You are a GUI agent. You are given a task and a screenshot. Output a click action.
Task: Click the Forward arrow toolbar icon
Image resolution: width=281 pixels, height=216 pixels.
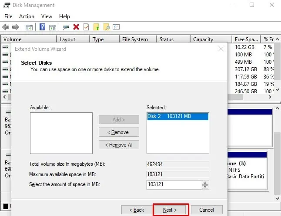tap(16, 27)
